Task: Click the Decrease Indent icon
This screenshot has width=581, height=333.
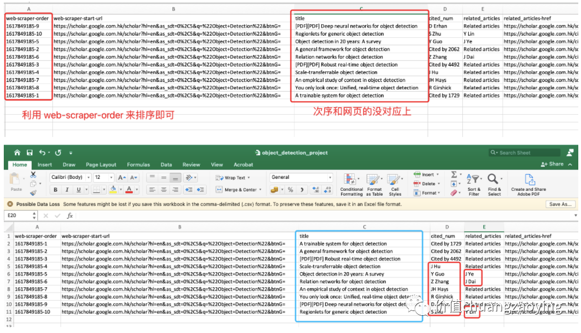Action: pos(188,190)
